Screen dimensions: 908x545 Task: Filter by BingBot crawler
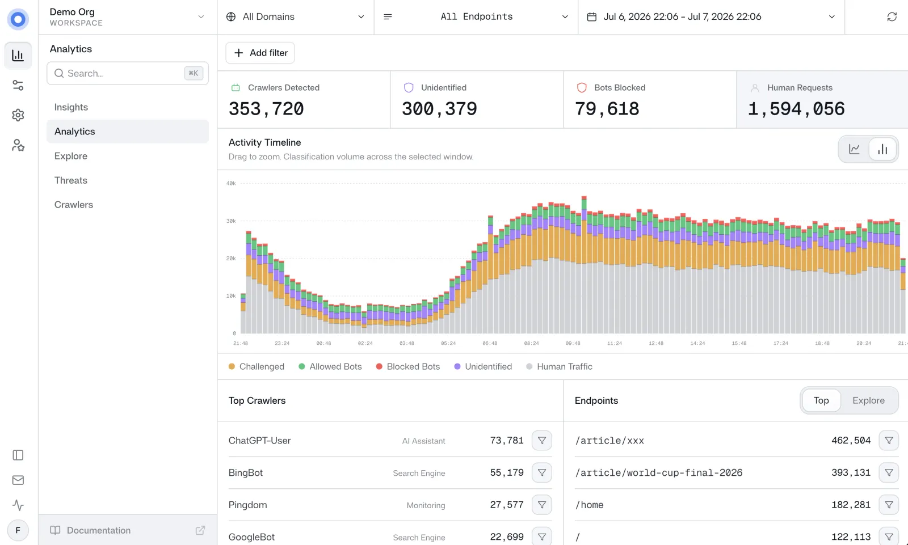[542, 472]
